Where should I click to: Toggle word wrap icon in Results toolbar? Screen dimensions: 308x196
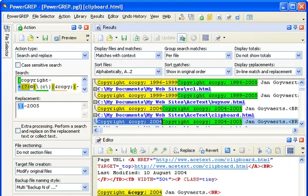[x=205, y=38]
